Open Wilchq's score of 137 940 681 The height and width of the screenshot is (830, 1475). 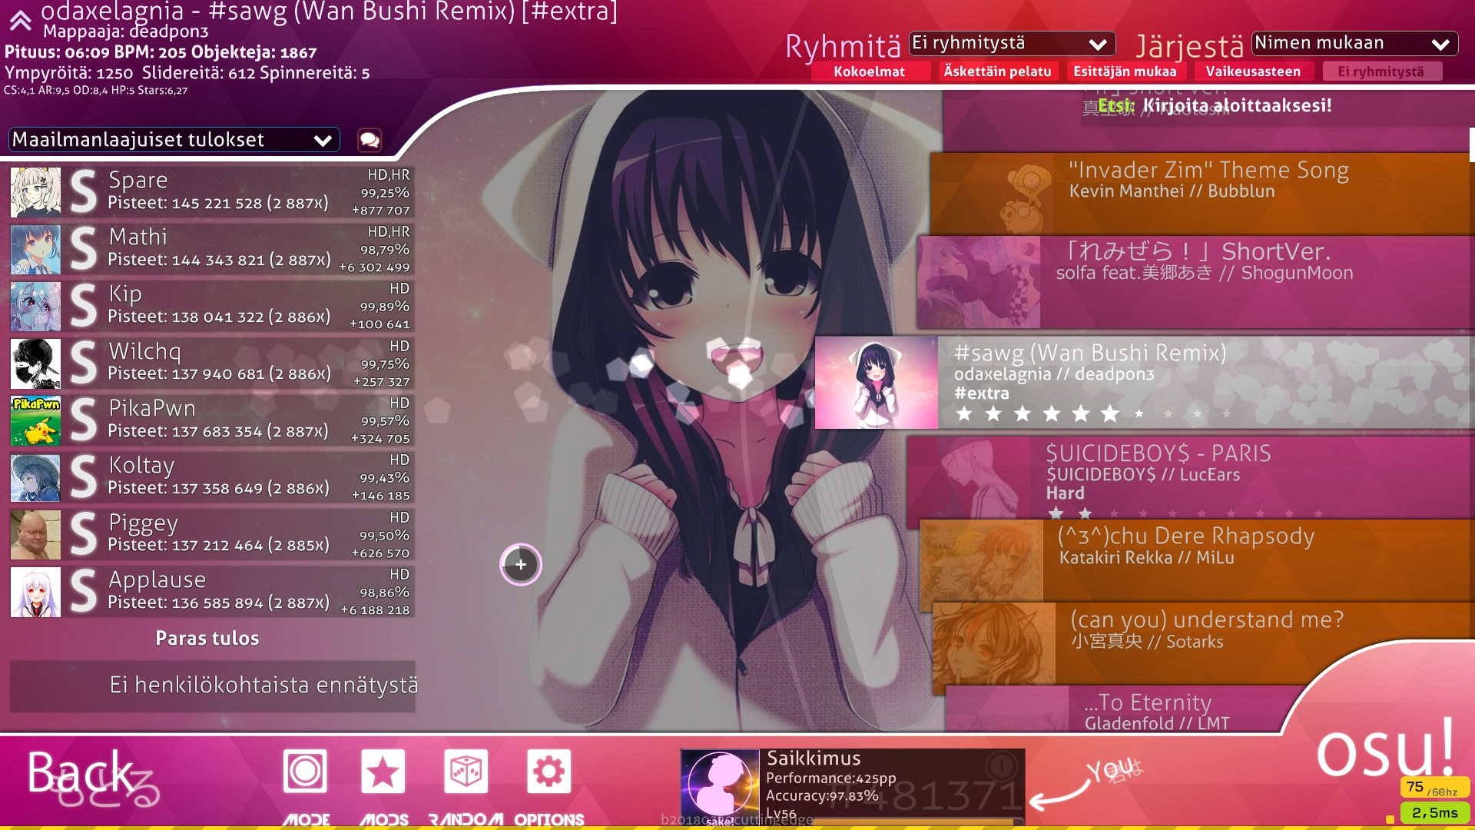[212, 364]
